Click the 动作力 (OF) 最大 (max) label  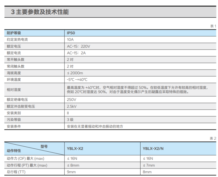click(25, 158)
